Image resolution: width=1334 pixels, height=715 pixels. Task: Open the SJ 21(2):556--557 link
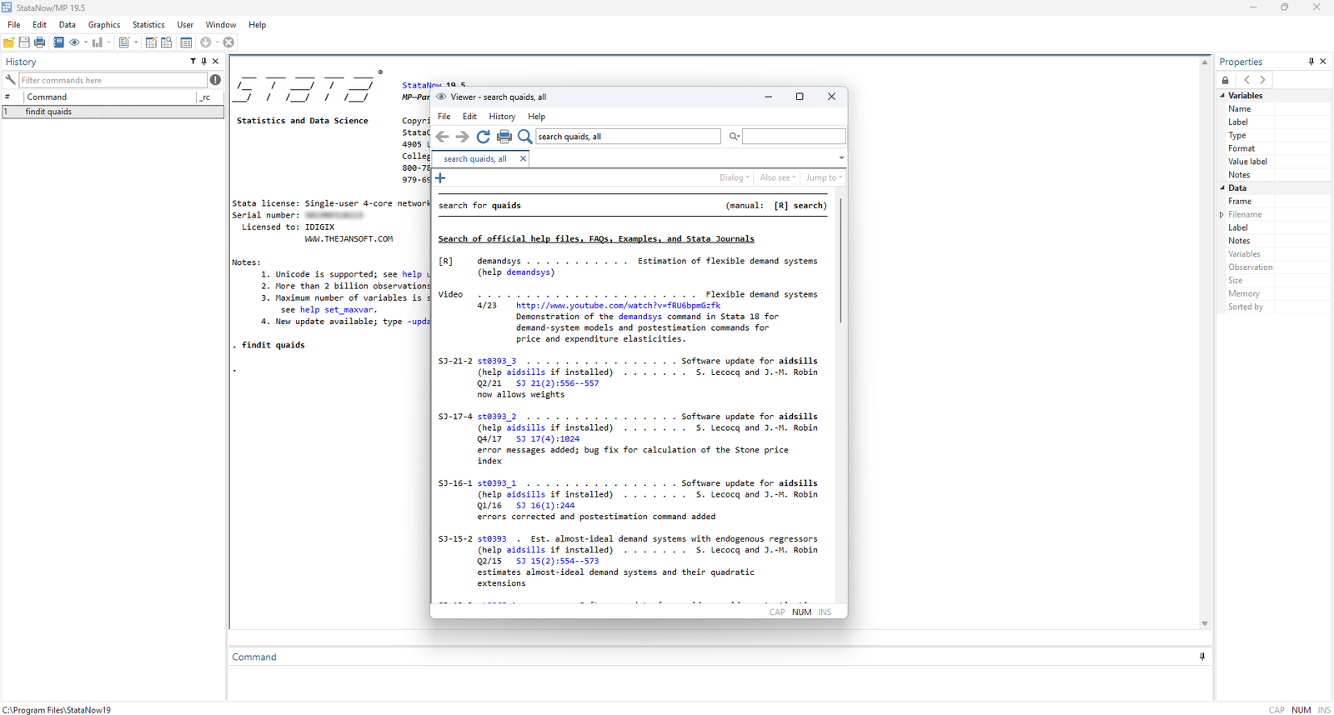[557, 383]
